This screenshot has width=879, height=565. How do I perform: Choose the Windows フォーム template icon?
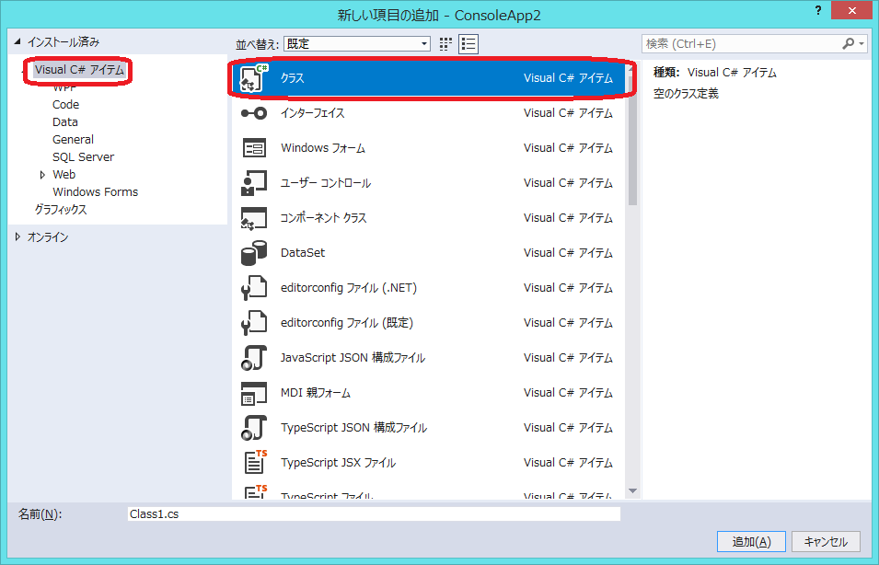[x=254, y=148]
